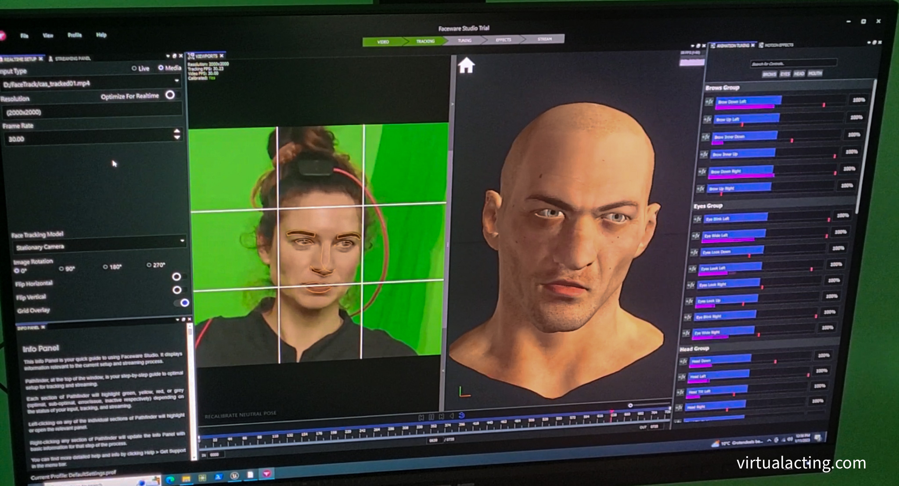Go to the Video step in Pathfinder
This screenshot has height=486, width=899.
point(383,42)
